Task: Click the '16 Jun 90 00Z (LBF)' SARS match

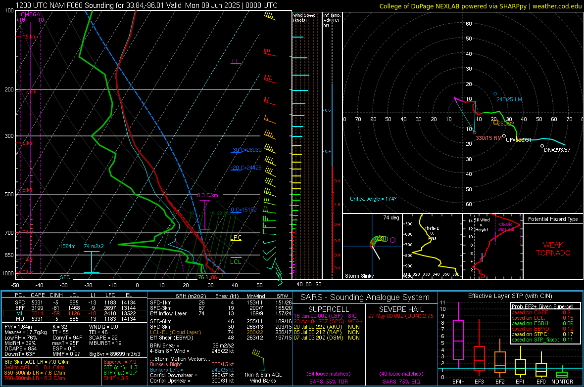Action: [x=326, y=316]
